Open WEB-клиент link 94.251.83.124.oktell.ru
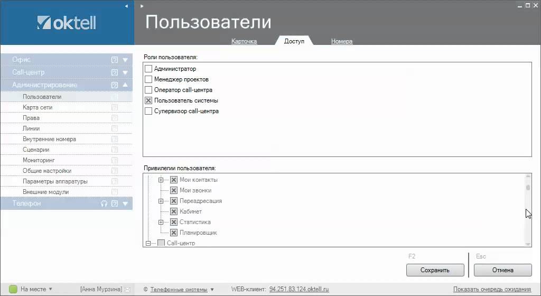 299,289
